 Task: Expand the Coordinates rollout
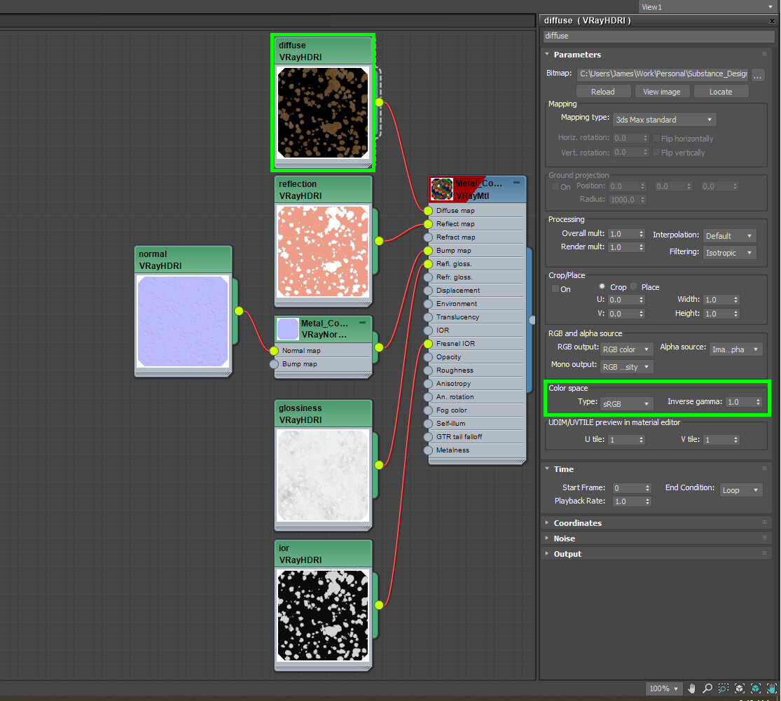click(x=577, y=523)
